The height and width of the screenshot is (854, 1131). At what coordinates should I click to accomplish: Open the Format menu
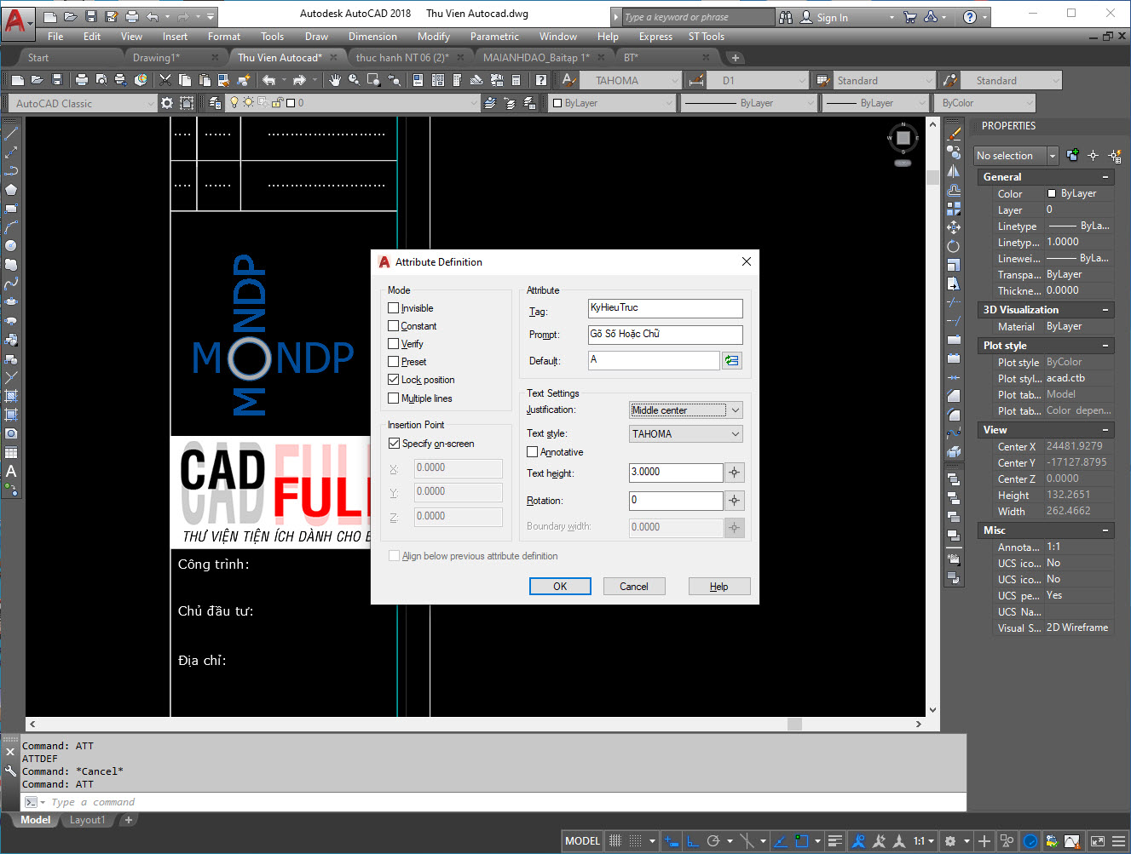[x=224, y=37]
